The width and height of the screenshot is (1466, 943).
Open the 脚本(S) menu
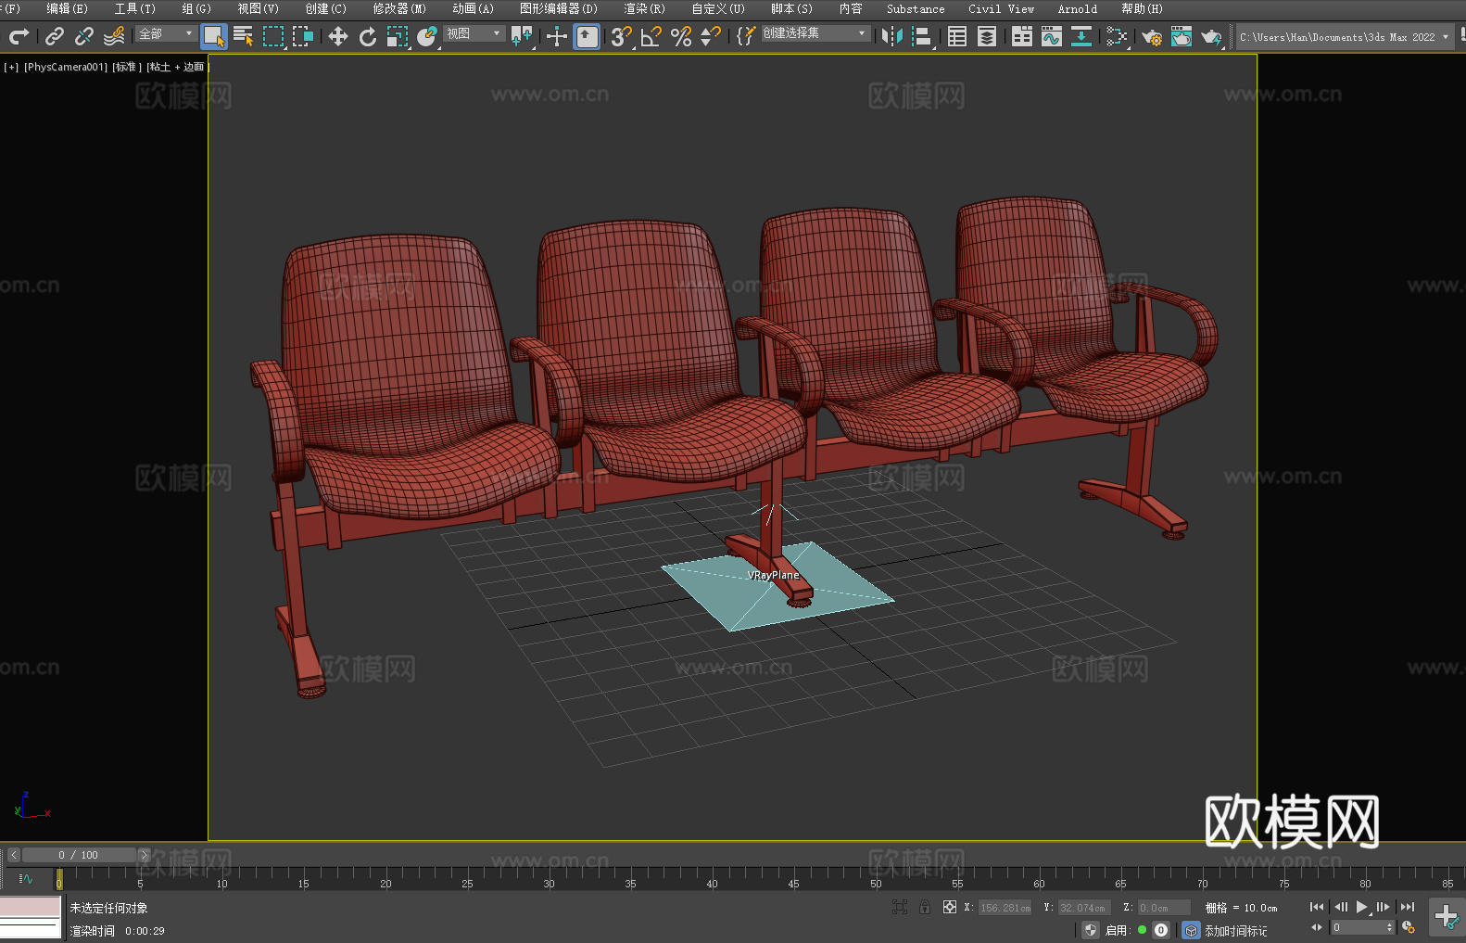click(x=791, y=9)
